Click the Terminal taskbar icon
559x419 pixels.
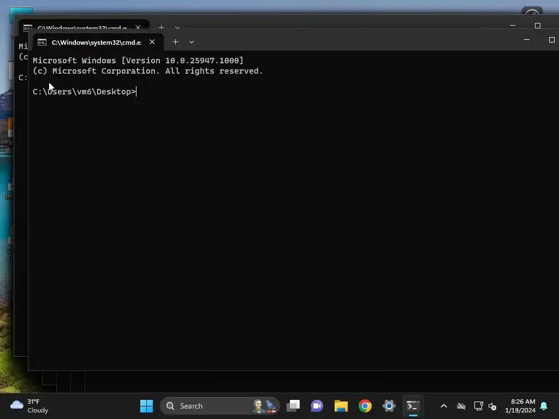click(x=413, y=406)
